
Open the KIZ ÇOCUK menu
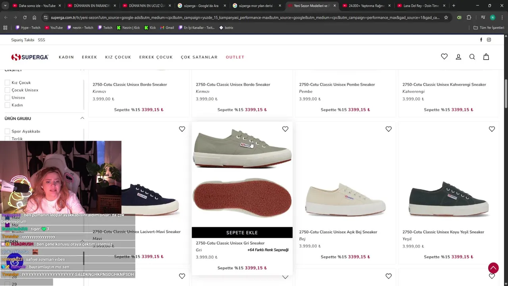click(x=118, y=57)
